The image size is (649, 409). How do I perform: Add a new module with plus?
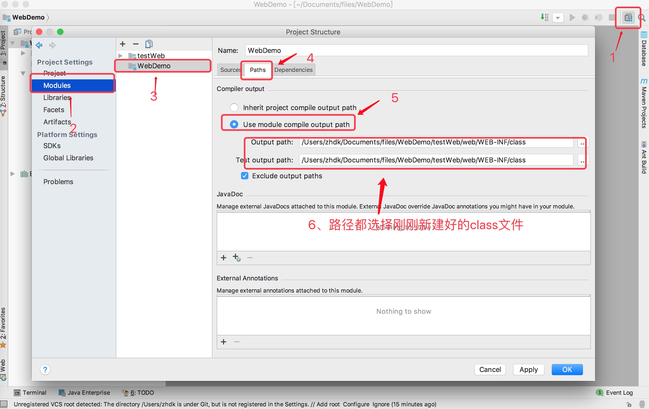tap(123, 44)
